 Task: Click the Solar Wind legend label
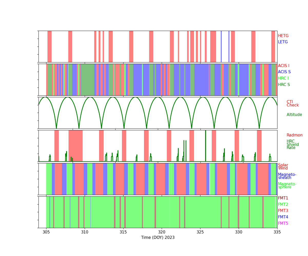tap(283, 167)
